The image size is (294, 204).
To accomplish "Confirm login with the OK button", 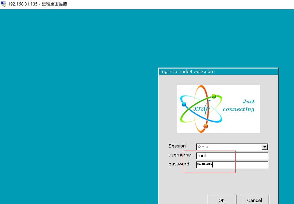I will coord(222,200).
